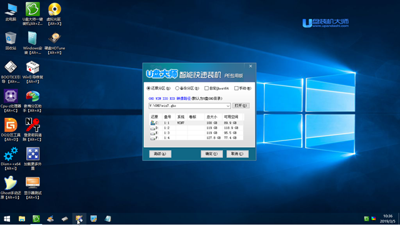400x229 pixels.
Task: Click the WIN7 system label cell
Action: point(181,123)
